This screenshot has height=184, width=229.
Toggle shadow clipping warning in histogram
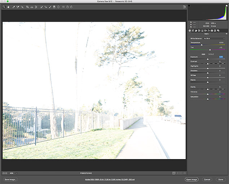pyautogui.click(x=190, y=6)
